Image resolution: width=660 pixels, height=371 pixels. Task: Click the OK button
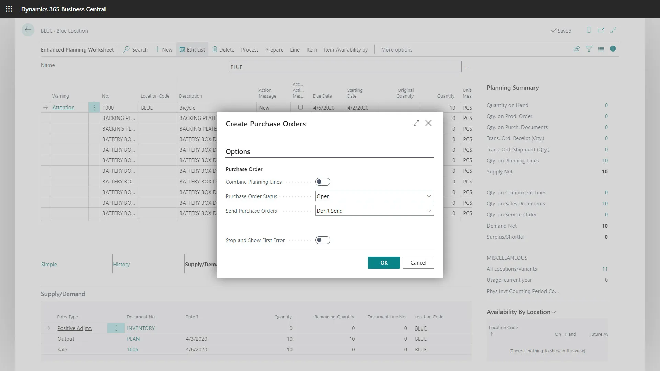pyautogui.click(x=384, y=262)
